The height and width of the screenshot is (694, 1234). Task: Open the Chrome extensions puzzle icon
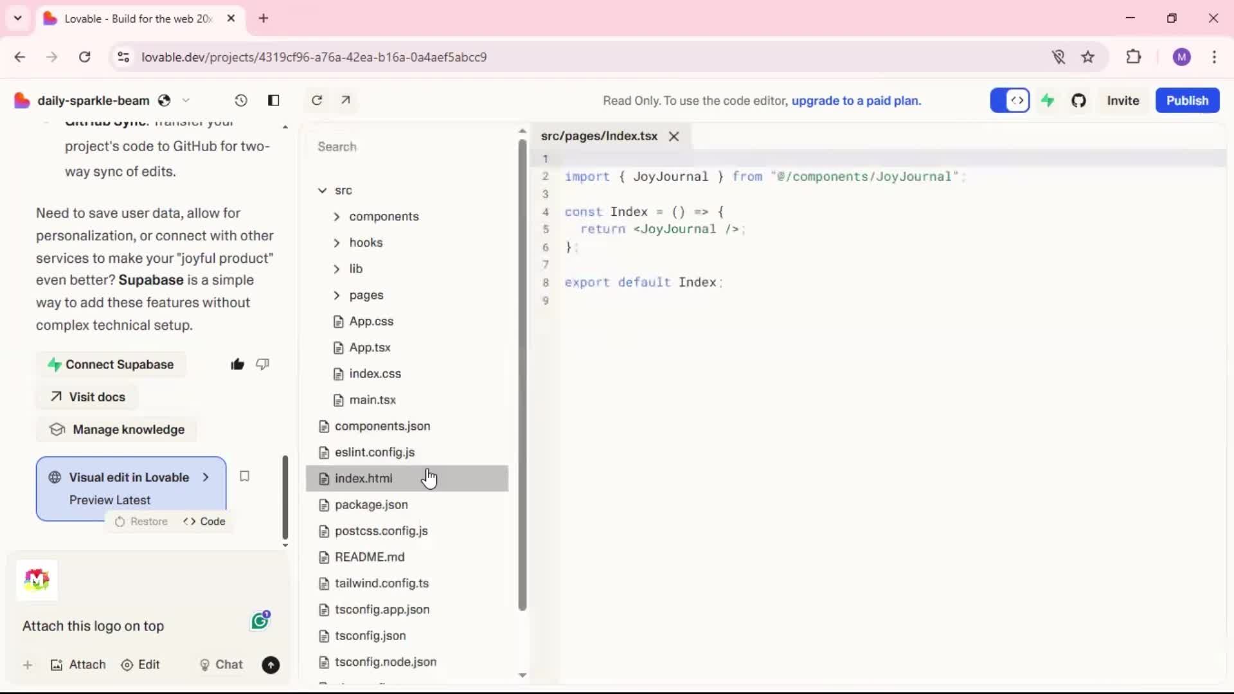1134,57
